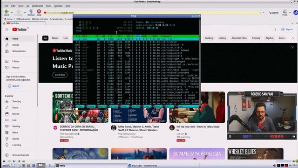Open Bookmarks folder in personal toolbar
298x168 pixels.
point(23,19)
